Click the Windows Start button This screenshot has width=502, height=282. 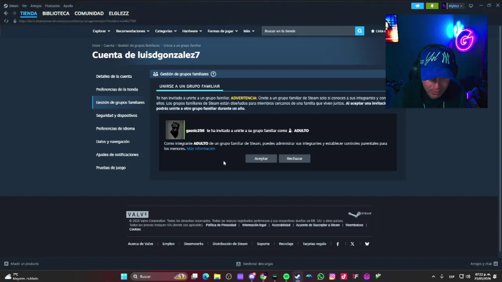click(x=124, y=277)
